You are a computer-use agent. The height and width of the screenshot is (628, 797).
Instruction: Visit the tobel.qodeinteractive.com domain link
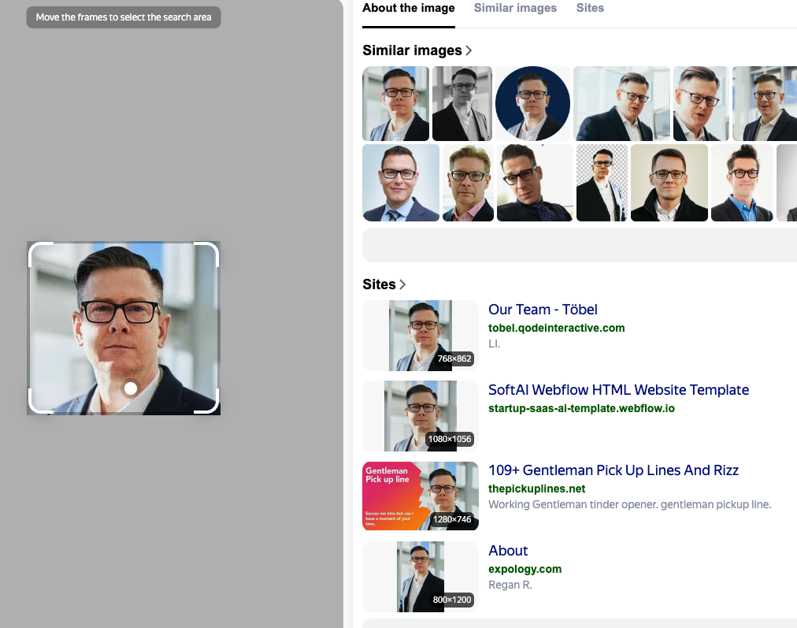[x=556, y=328]
